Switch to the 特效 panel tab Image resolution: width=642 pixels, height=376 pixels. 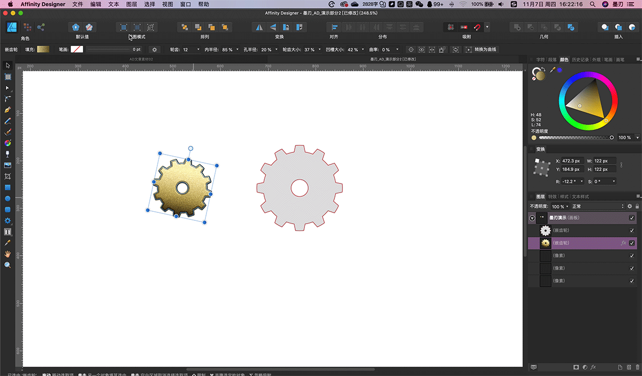[552, 197]
